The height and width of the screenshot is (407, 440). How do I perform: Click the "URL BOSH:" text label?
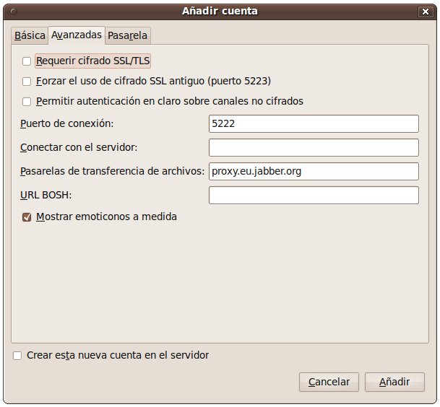[x=46, y=196]
